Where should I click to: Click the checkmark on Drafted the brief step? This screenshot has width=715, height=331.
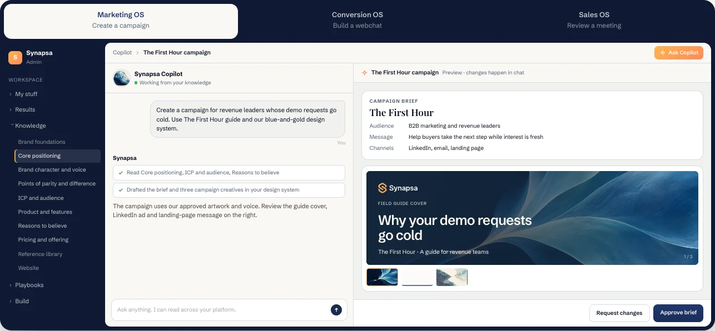pos(121,190)
